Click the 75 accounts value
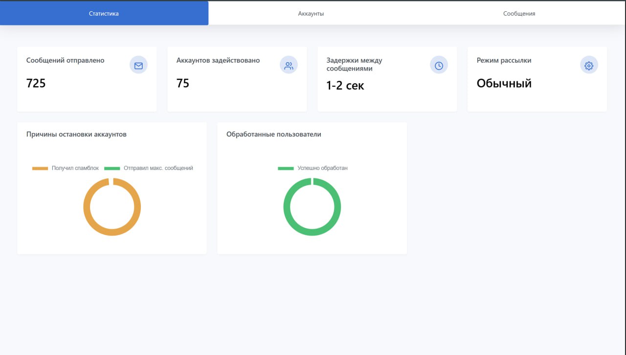 point(183,83)
